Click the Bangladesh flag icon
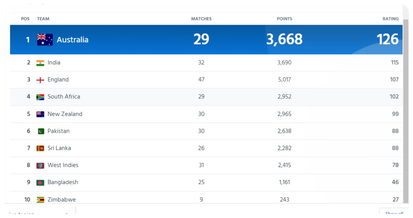The image size is (413, 218). point(40,182)
